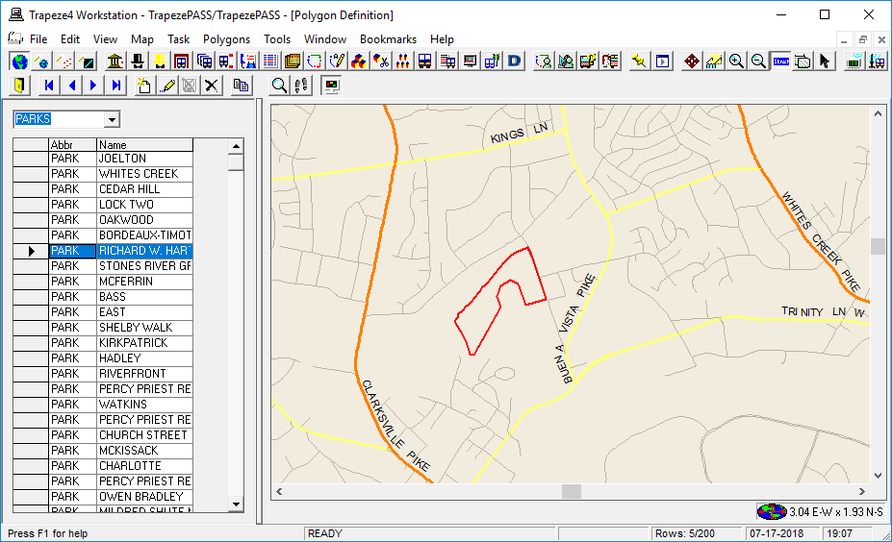Click the lines list icon

(270, 62)
